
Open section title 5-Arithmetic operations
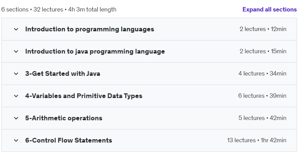point(64,118)
